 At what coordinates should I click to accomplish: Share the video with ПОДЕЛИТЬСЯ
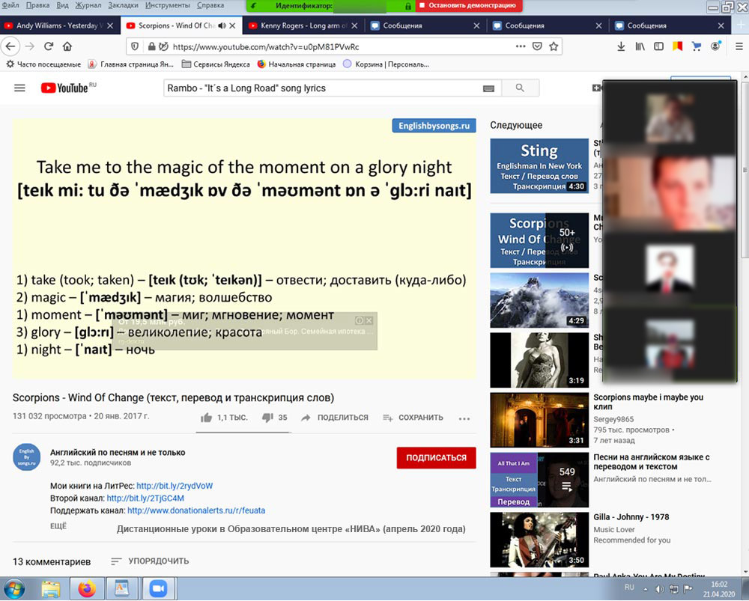335,418
